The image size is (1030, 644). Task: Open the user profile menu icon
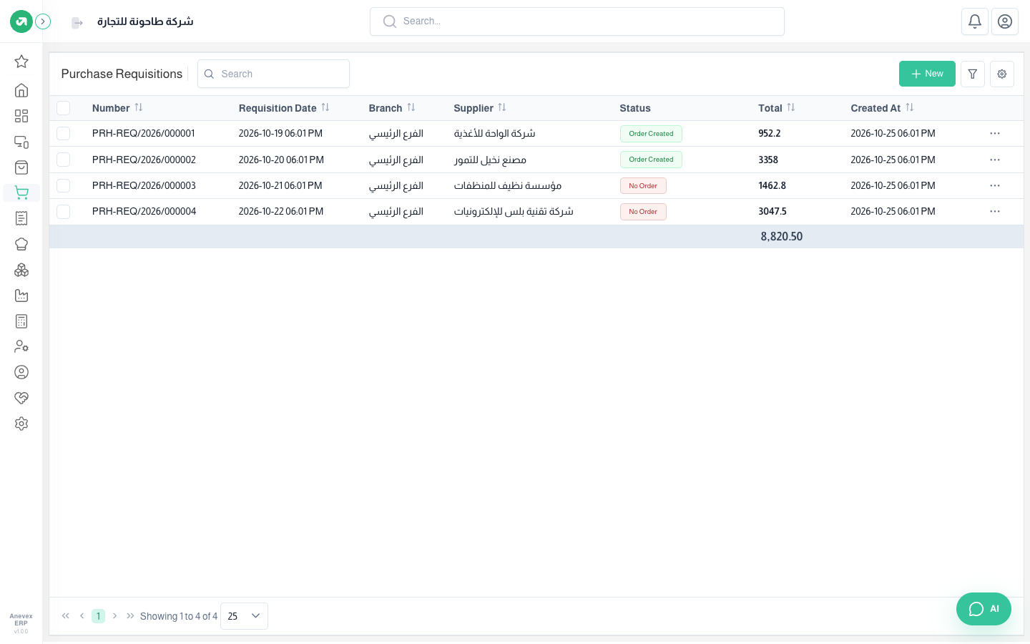click(x=1005, y=21)
